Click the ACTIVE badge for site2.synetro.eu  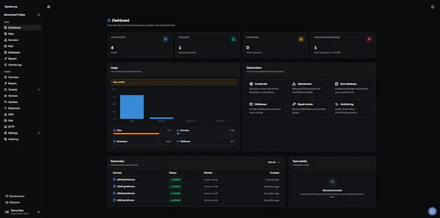[175, 193]
